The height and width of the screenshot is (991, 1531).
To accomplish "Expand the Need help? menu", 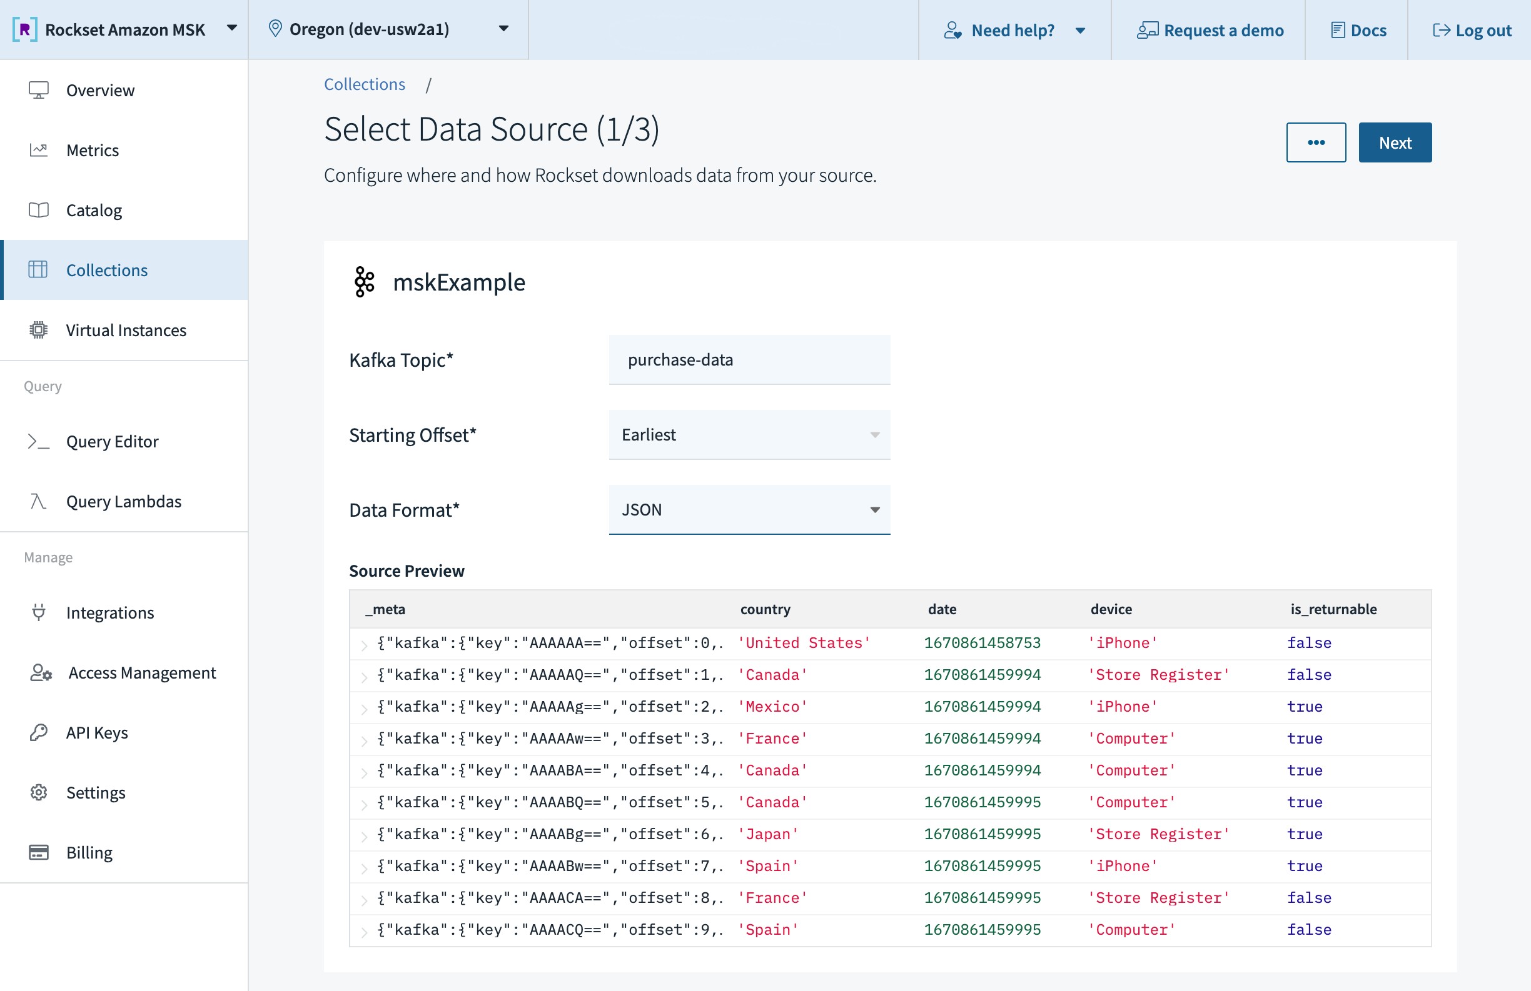I will click(x=1014, y=30).
